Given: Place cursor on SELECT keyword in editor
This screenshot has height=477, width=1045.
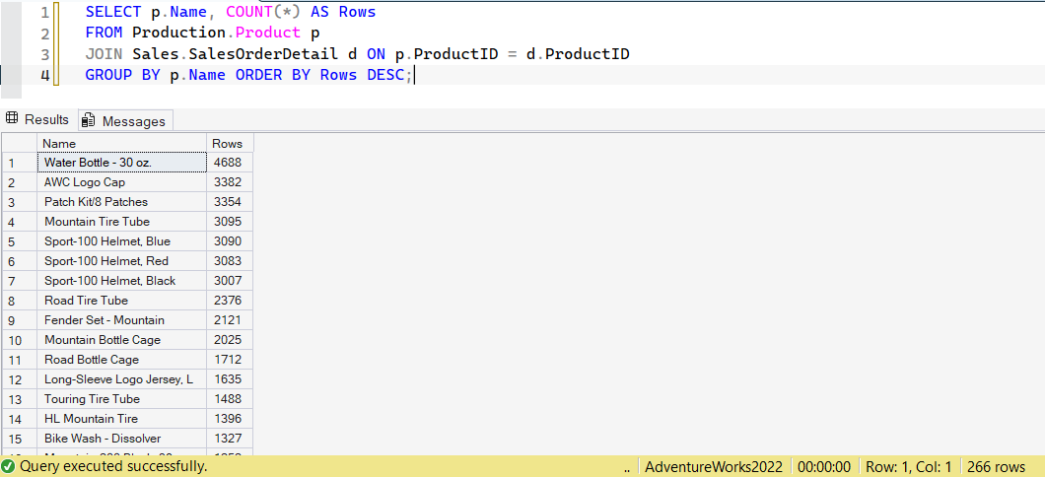Looking at the screenshot, I should 112,12.
